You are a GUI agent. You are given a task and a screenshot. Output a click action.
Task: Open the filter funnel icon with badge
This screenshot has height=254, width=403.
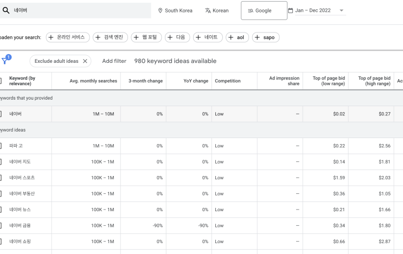point(6,60)
